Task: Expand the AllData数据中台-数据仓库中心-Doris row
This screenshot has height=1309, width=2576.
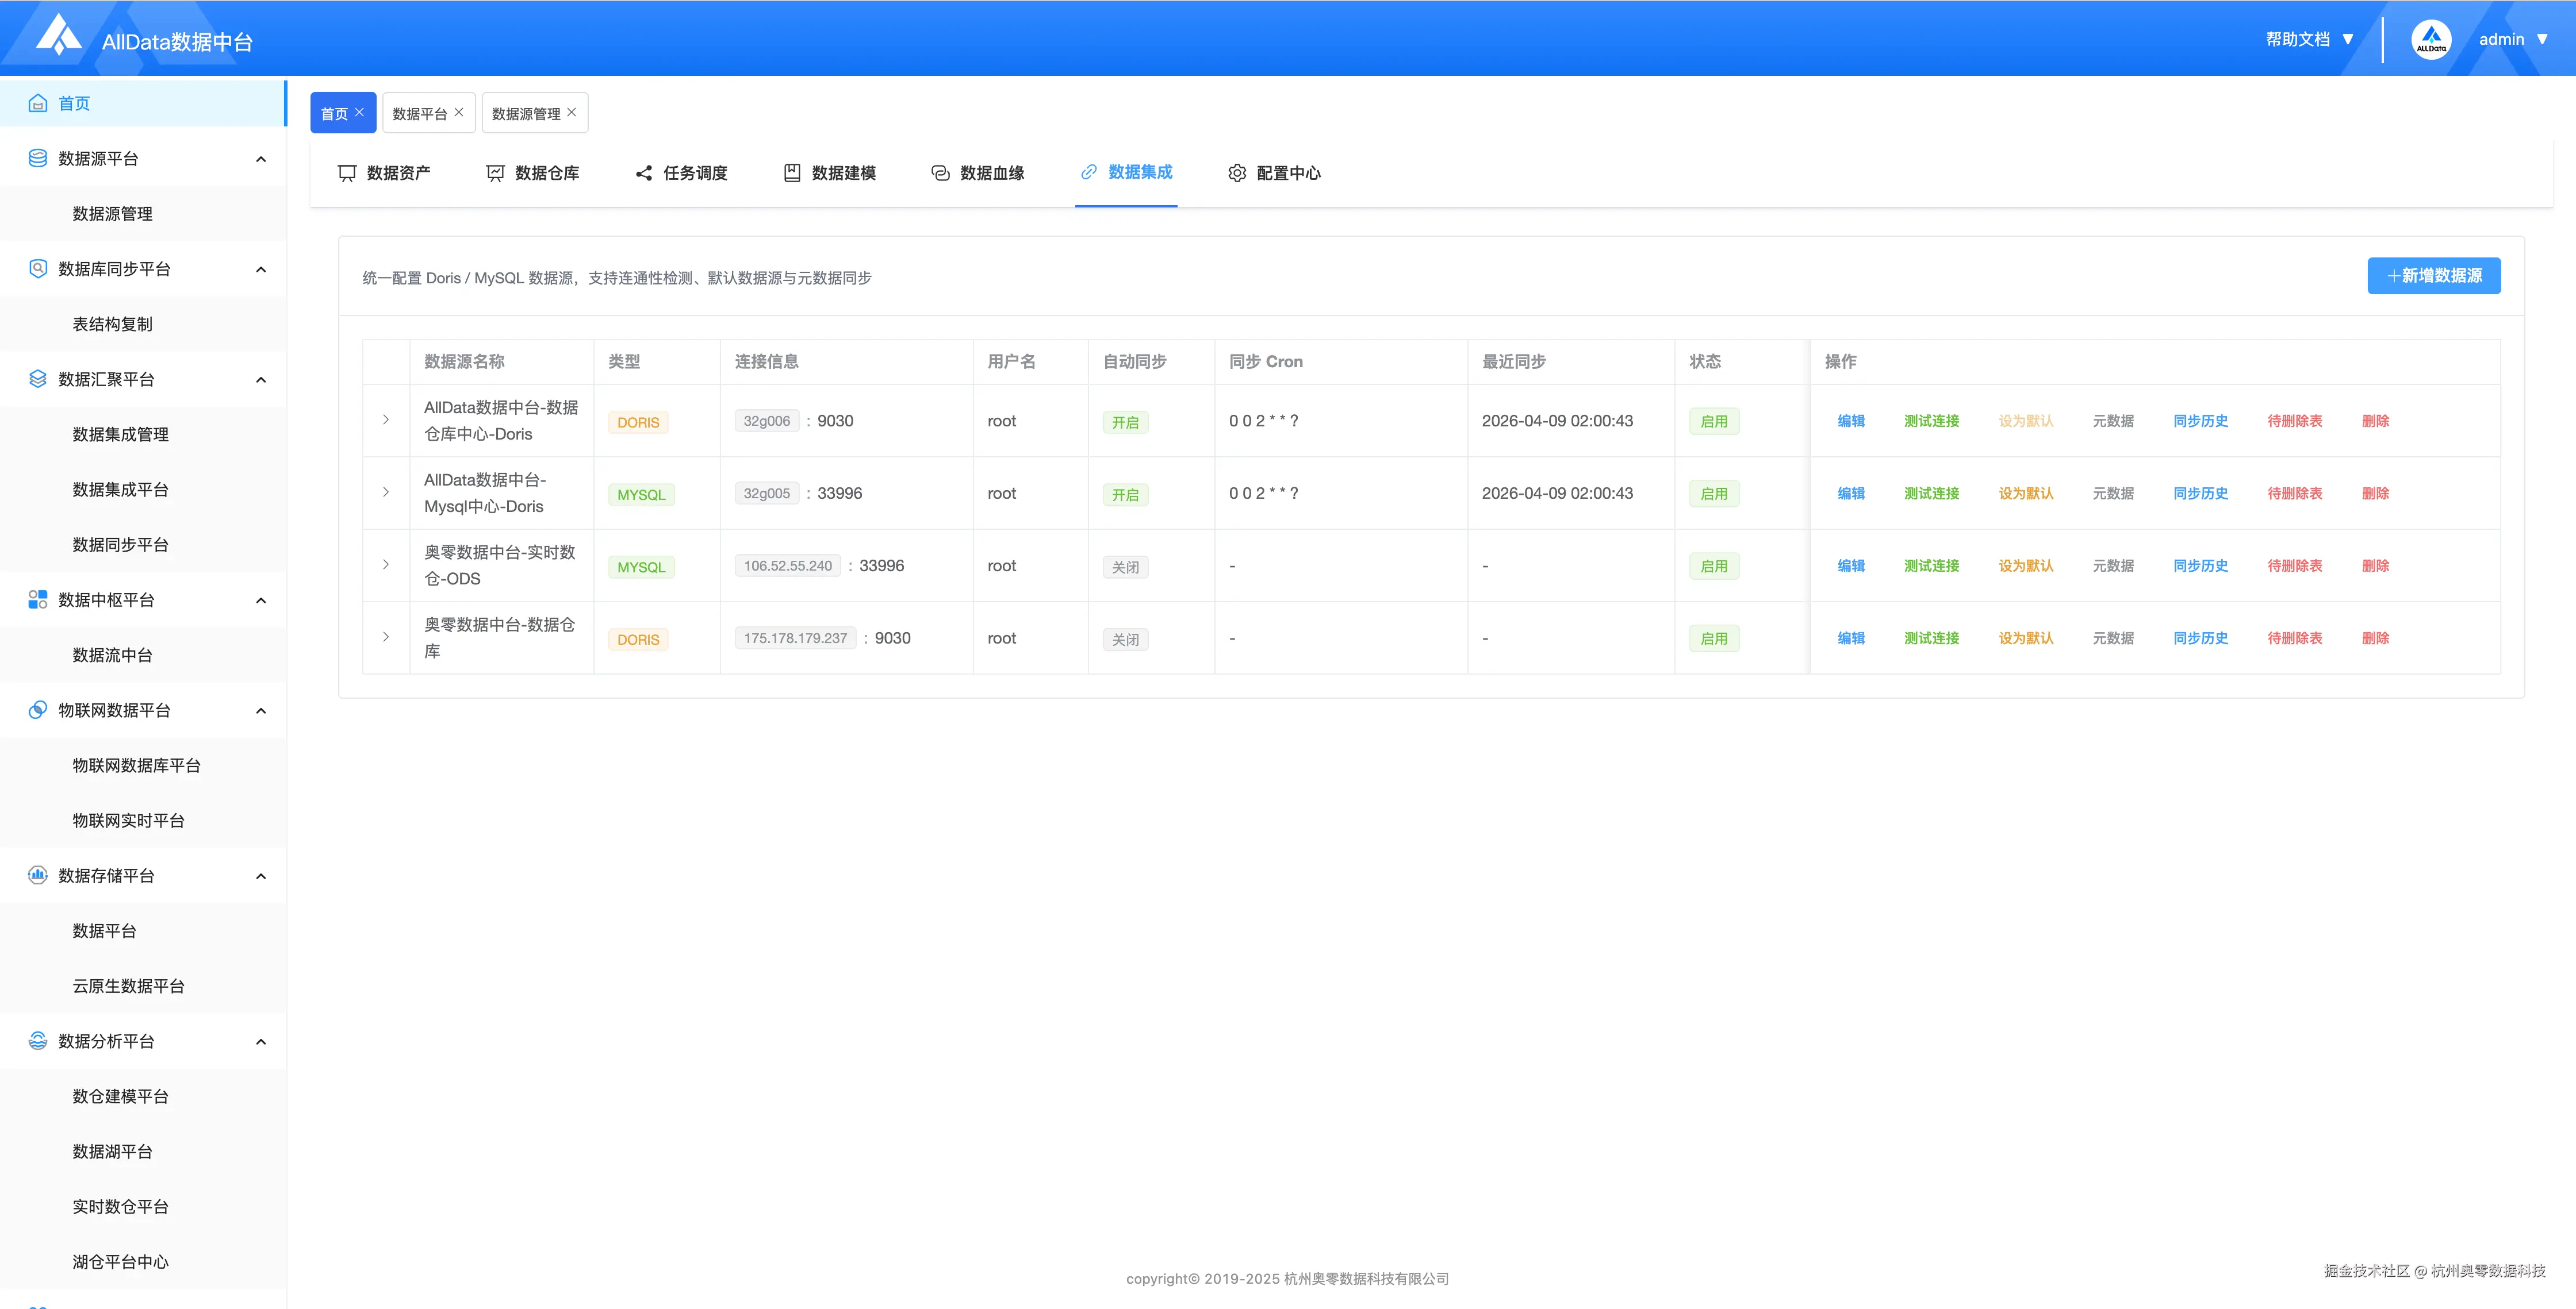Action: pos(386,419)
